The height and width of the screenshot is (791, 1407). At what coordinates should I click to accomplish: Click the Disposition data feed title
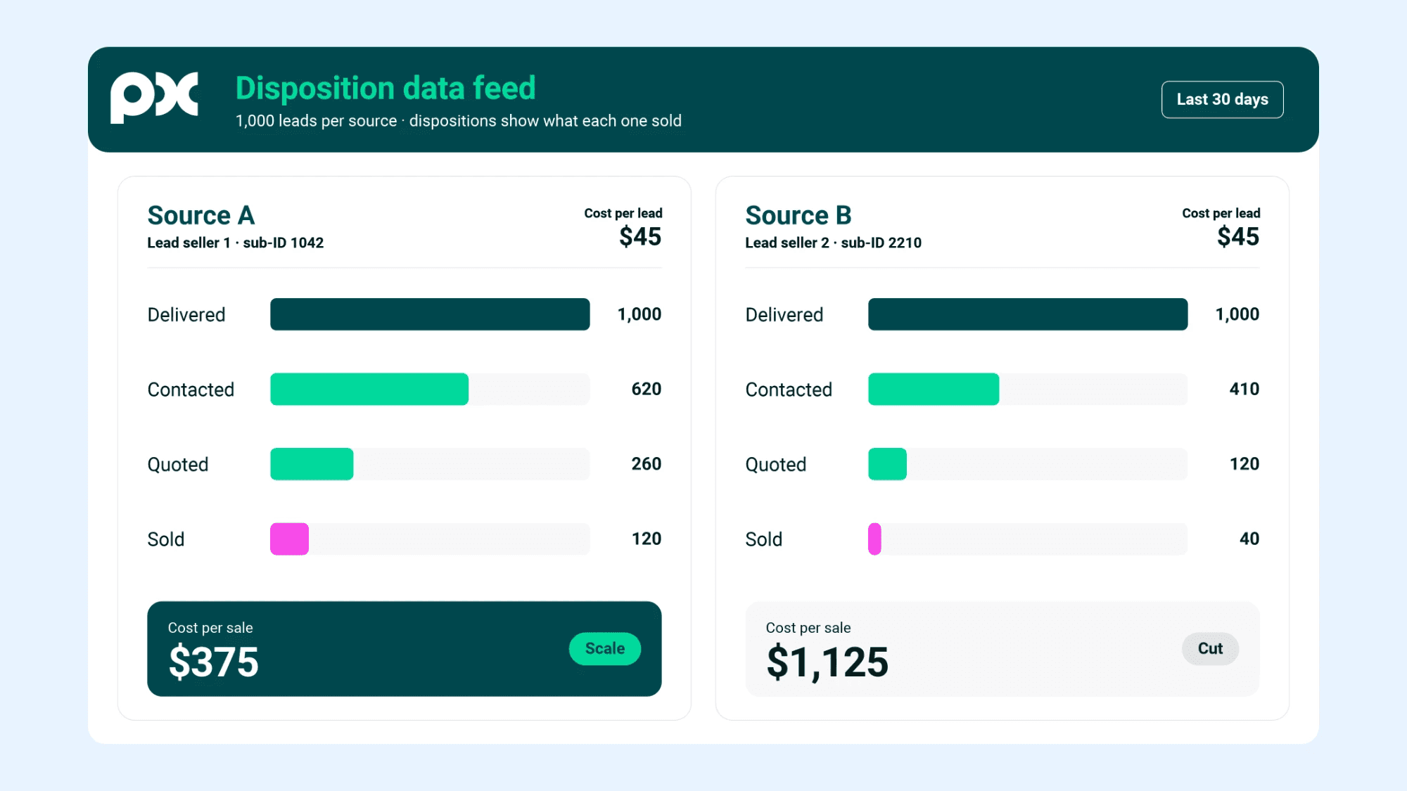[386, 89]
